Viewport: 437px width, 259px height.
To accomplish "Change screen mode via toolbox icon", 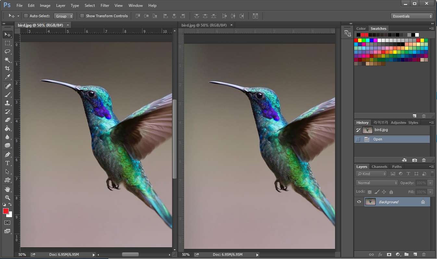I will (x=7, y=231).
